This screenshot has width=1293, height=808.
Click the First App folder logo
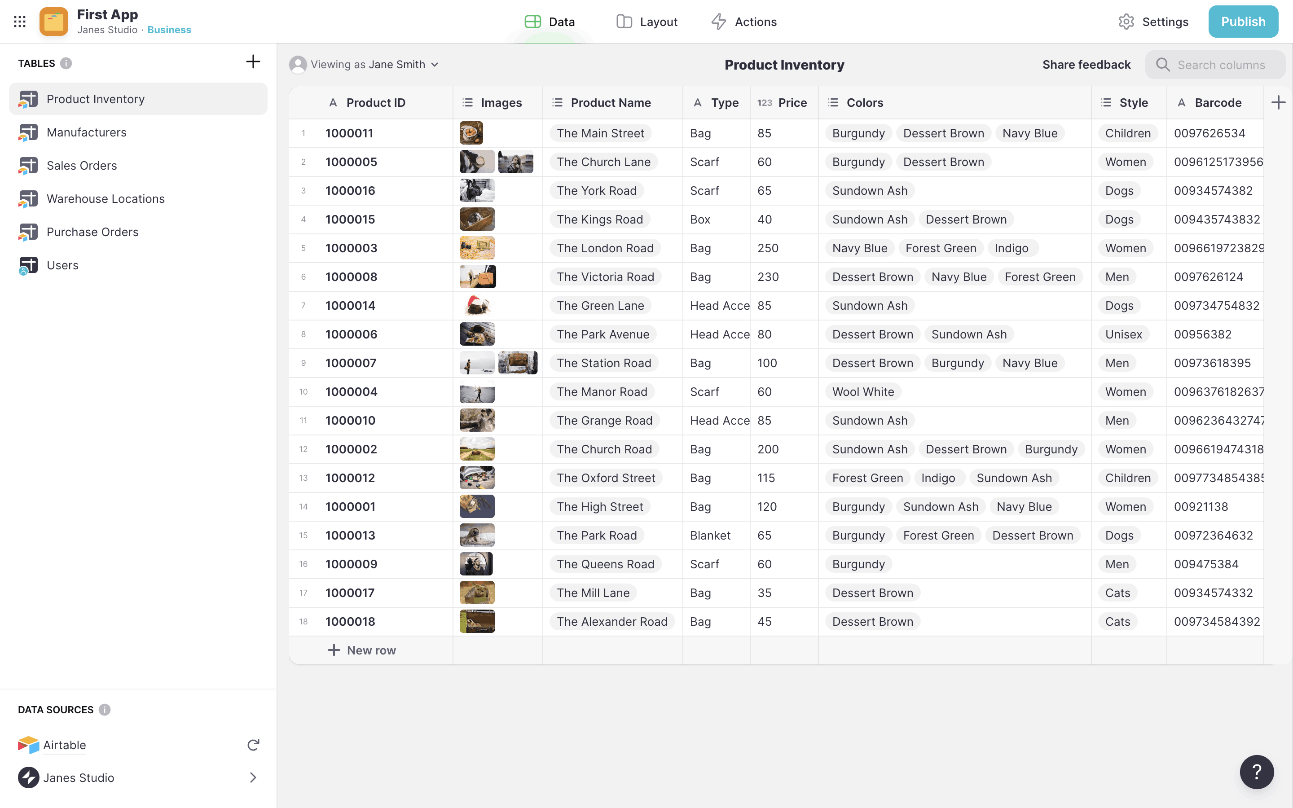pyautogui.click(x=53, y=22)
